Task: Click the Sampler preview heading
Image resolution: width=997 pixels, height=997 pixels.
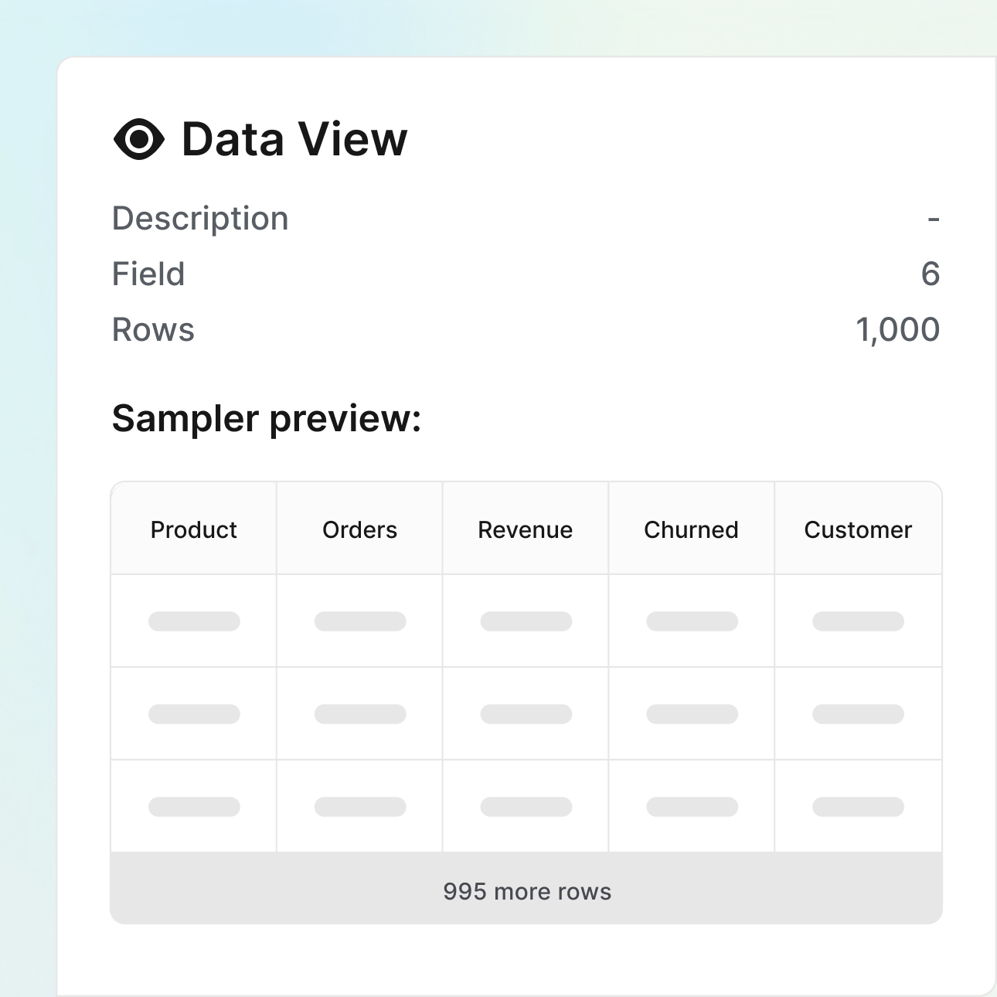Action: tap(266, 417)
